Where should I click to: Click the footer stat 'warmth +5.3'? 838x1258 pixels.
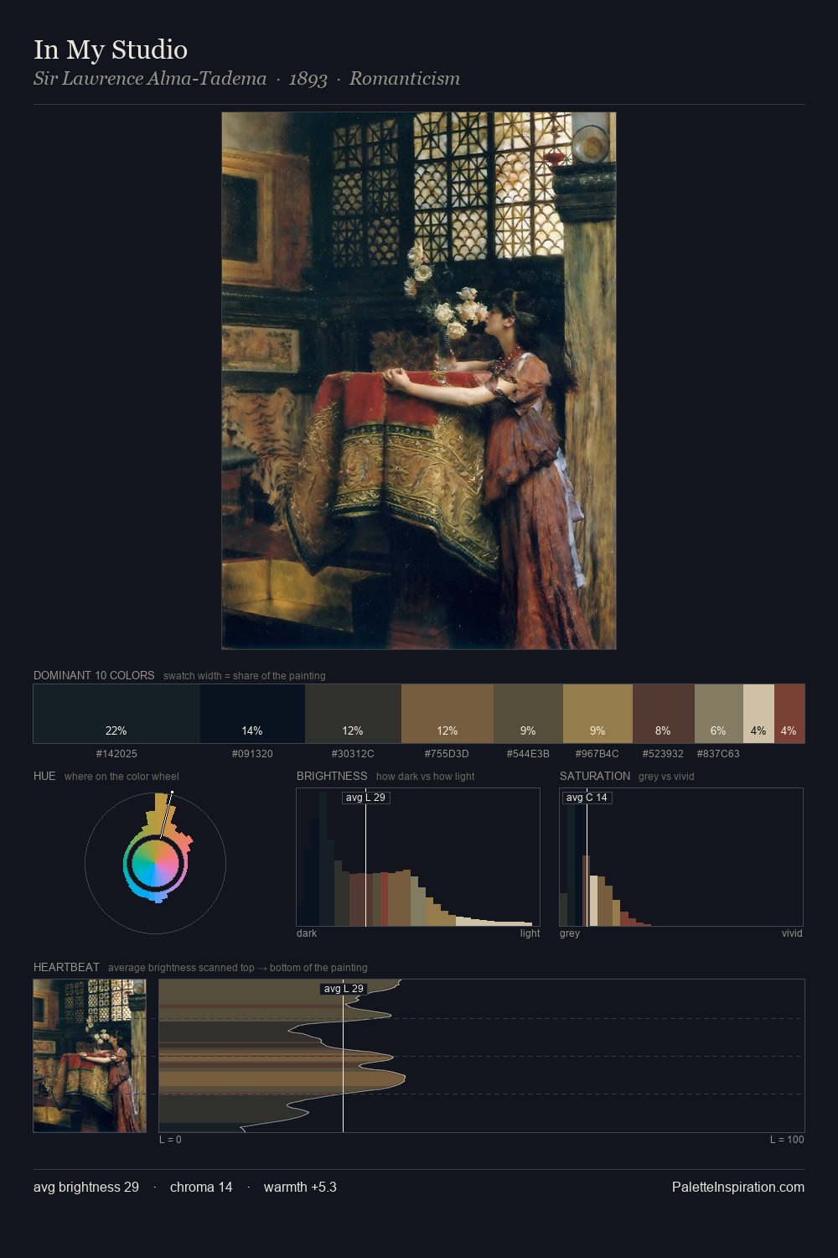coord(300,1188)
